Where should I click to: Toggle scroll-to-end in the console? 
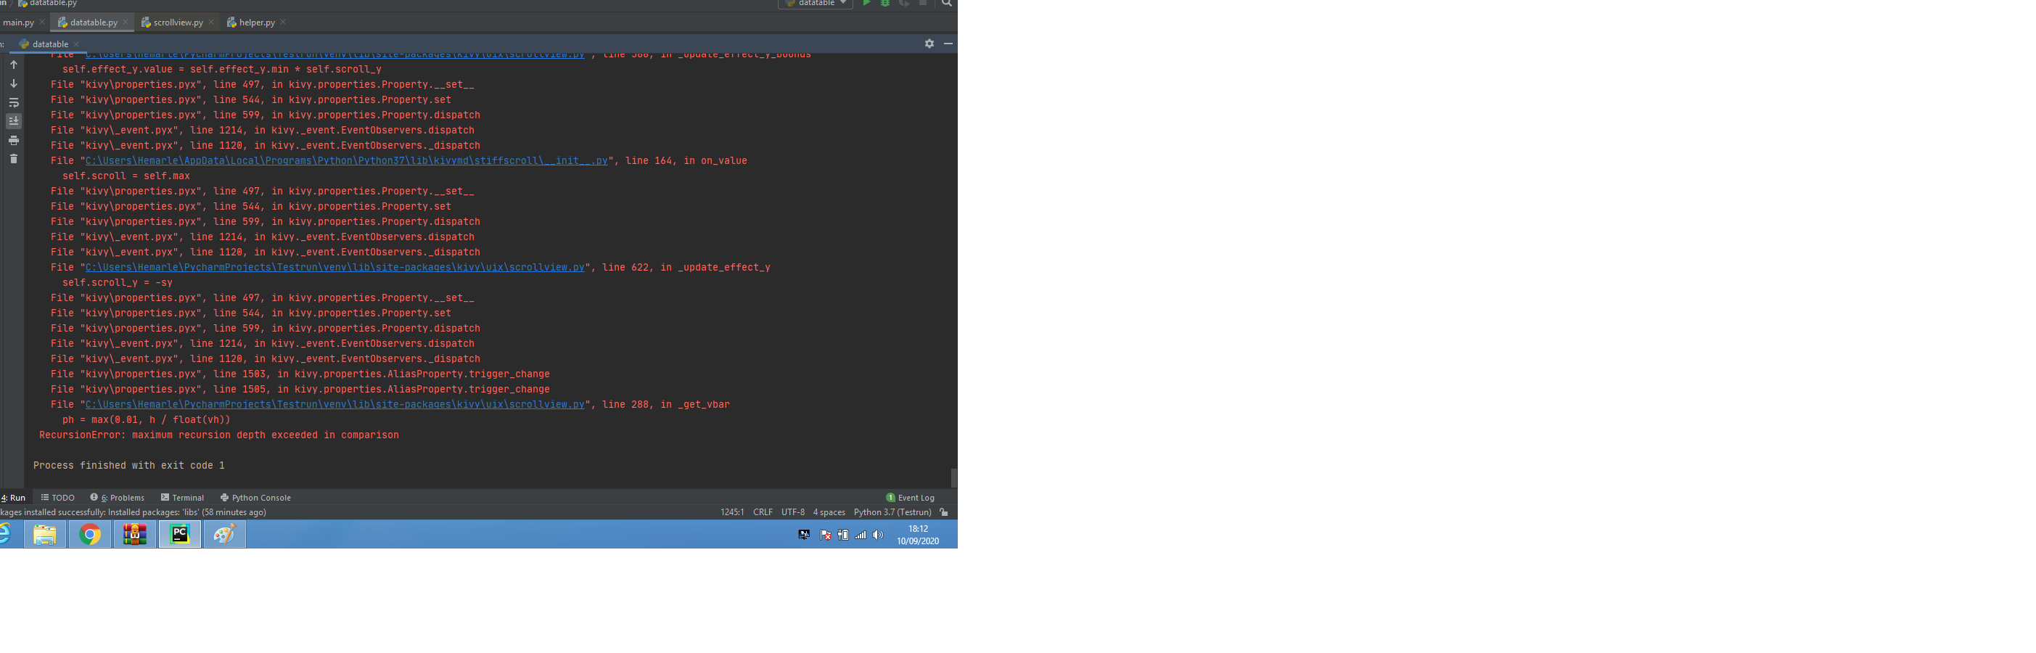tap(14, 120)
